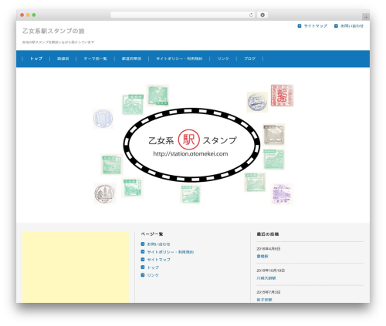Screen dimensions: 386x326
Task: Go to トップ in the blue navigation bar
Action: [36, 59]
